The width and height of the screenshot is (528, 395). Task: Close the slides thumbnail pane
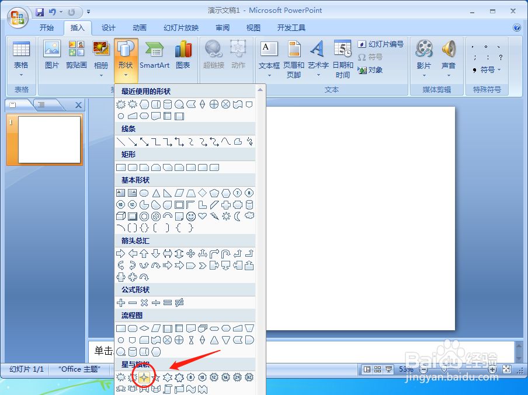78,105
